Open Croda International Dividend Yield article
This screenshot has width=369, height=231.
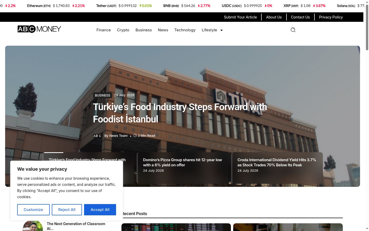[277, 168]
